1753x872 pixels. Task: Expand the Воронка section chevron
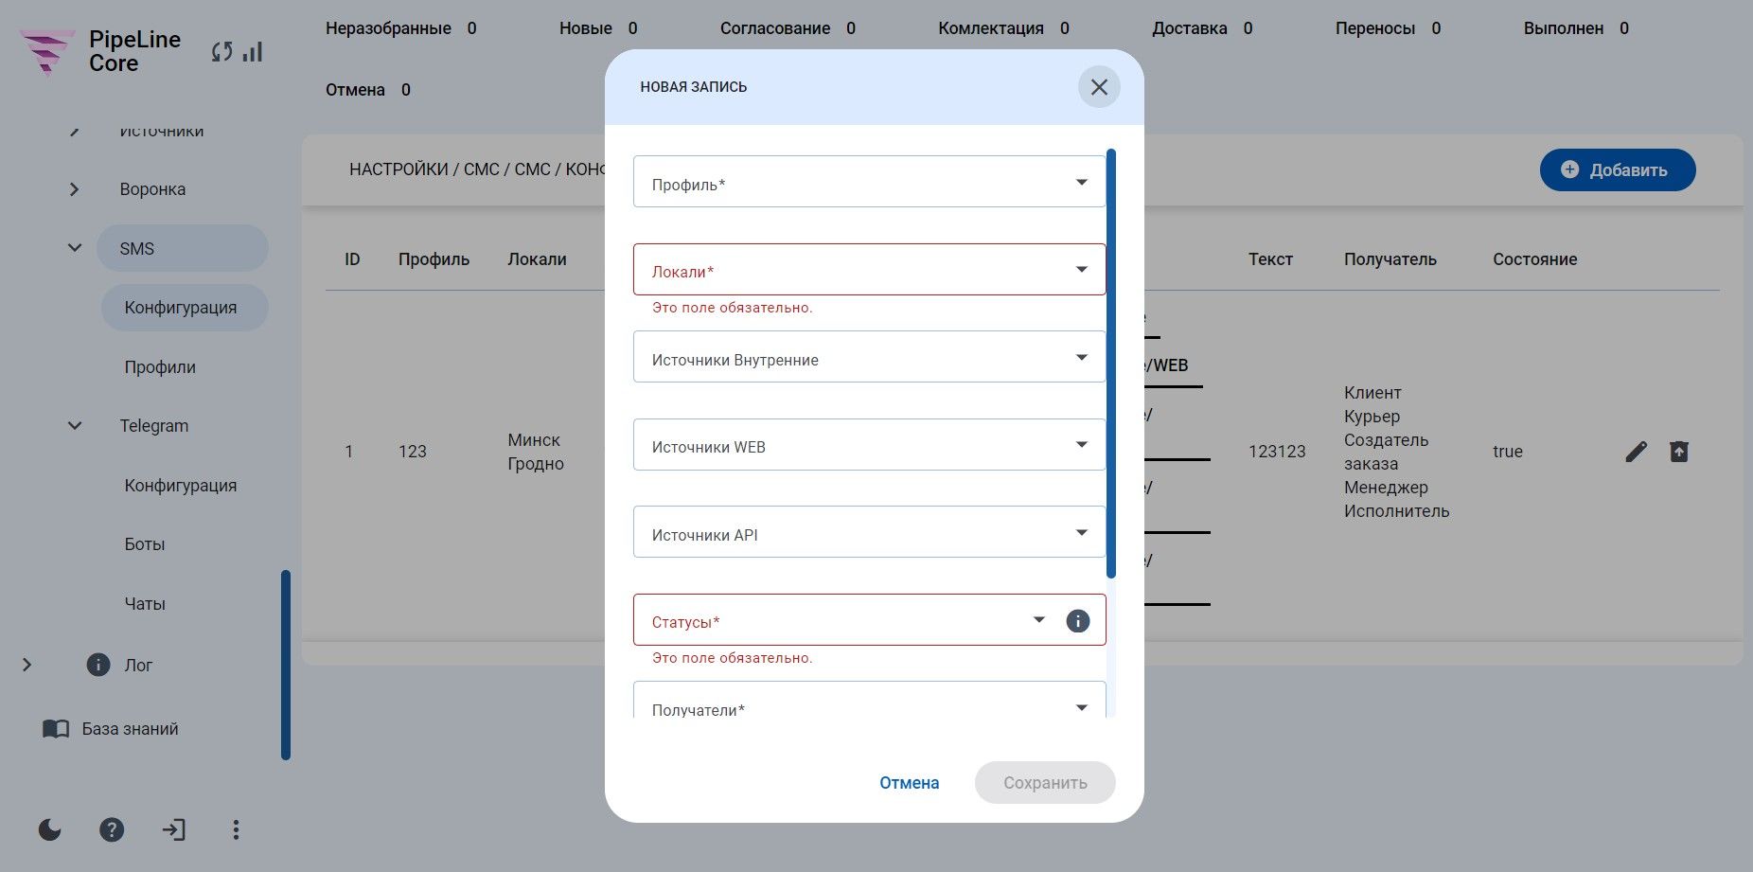point(75,189)
